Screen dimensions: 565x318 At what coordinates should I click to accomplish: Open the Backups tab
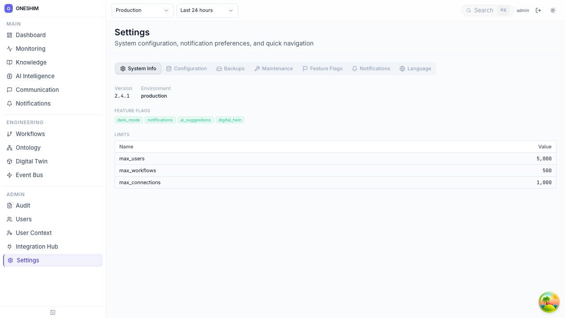point(230,68)
